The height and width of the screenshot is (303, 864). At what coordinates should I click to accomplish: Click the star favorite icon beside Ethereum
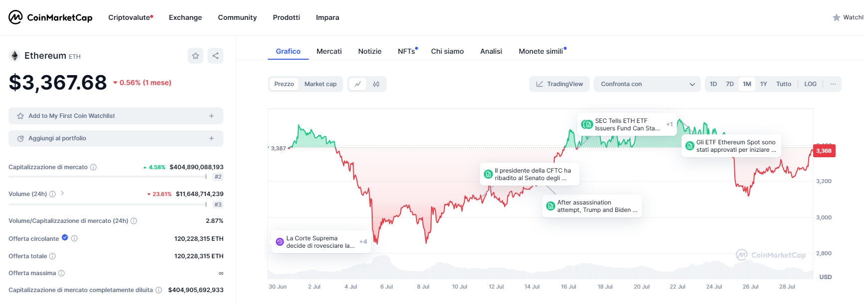click(196, 56)
